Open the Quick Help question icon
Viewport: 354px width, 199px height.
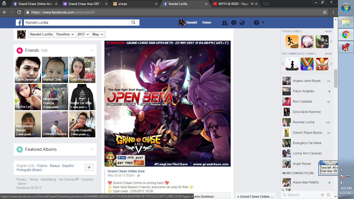(257, 23)
